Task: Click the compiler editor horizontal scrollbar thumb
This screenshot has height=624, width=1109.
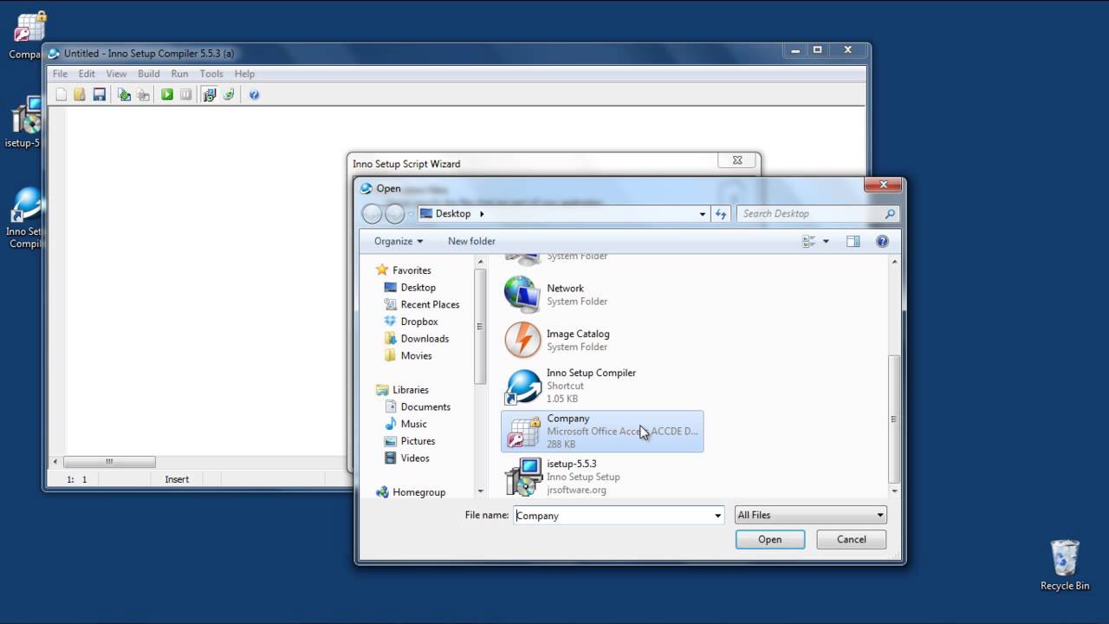Action: tap(109, 462)
